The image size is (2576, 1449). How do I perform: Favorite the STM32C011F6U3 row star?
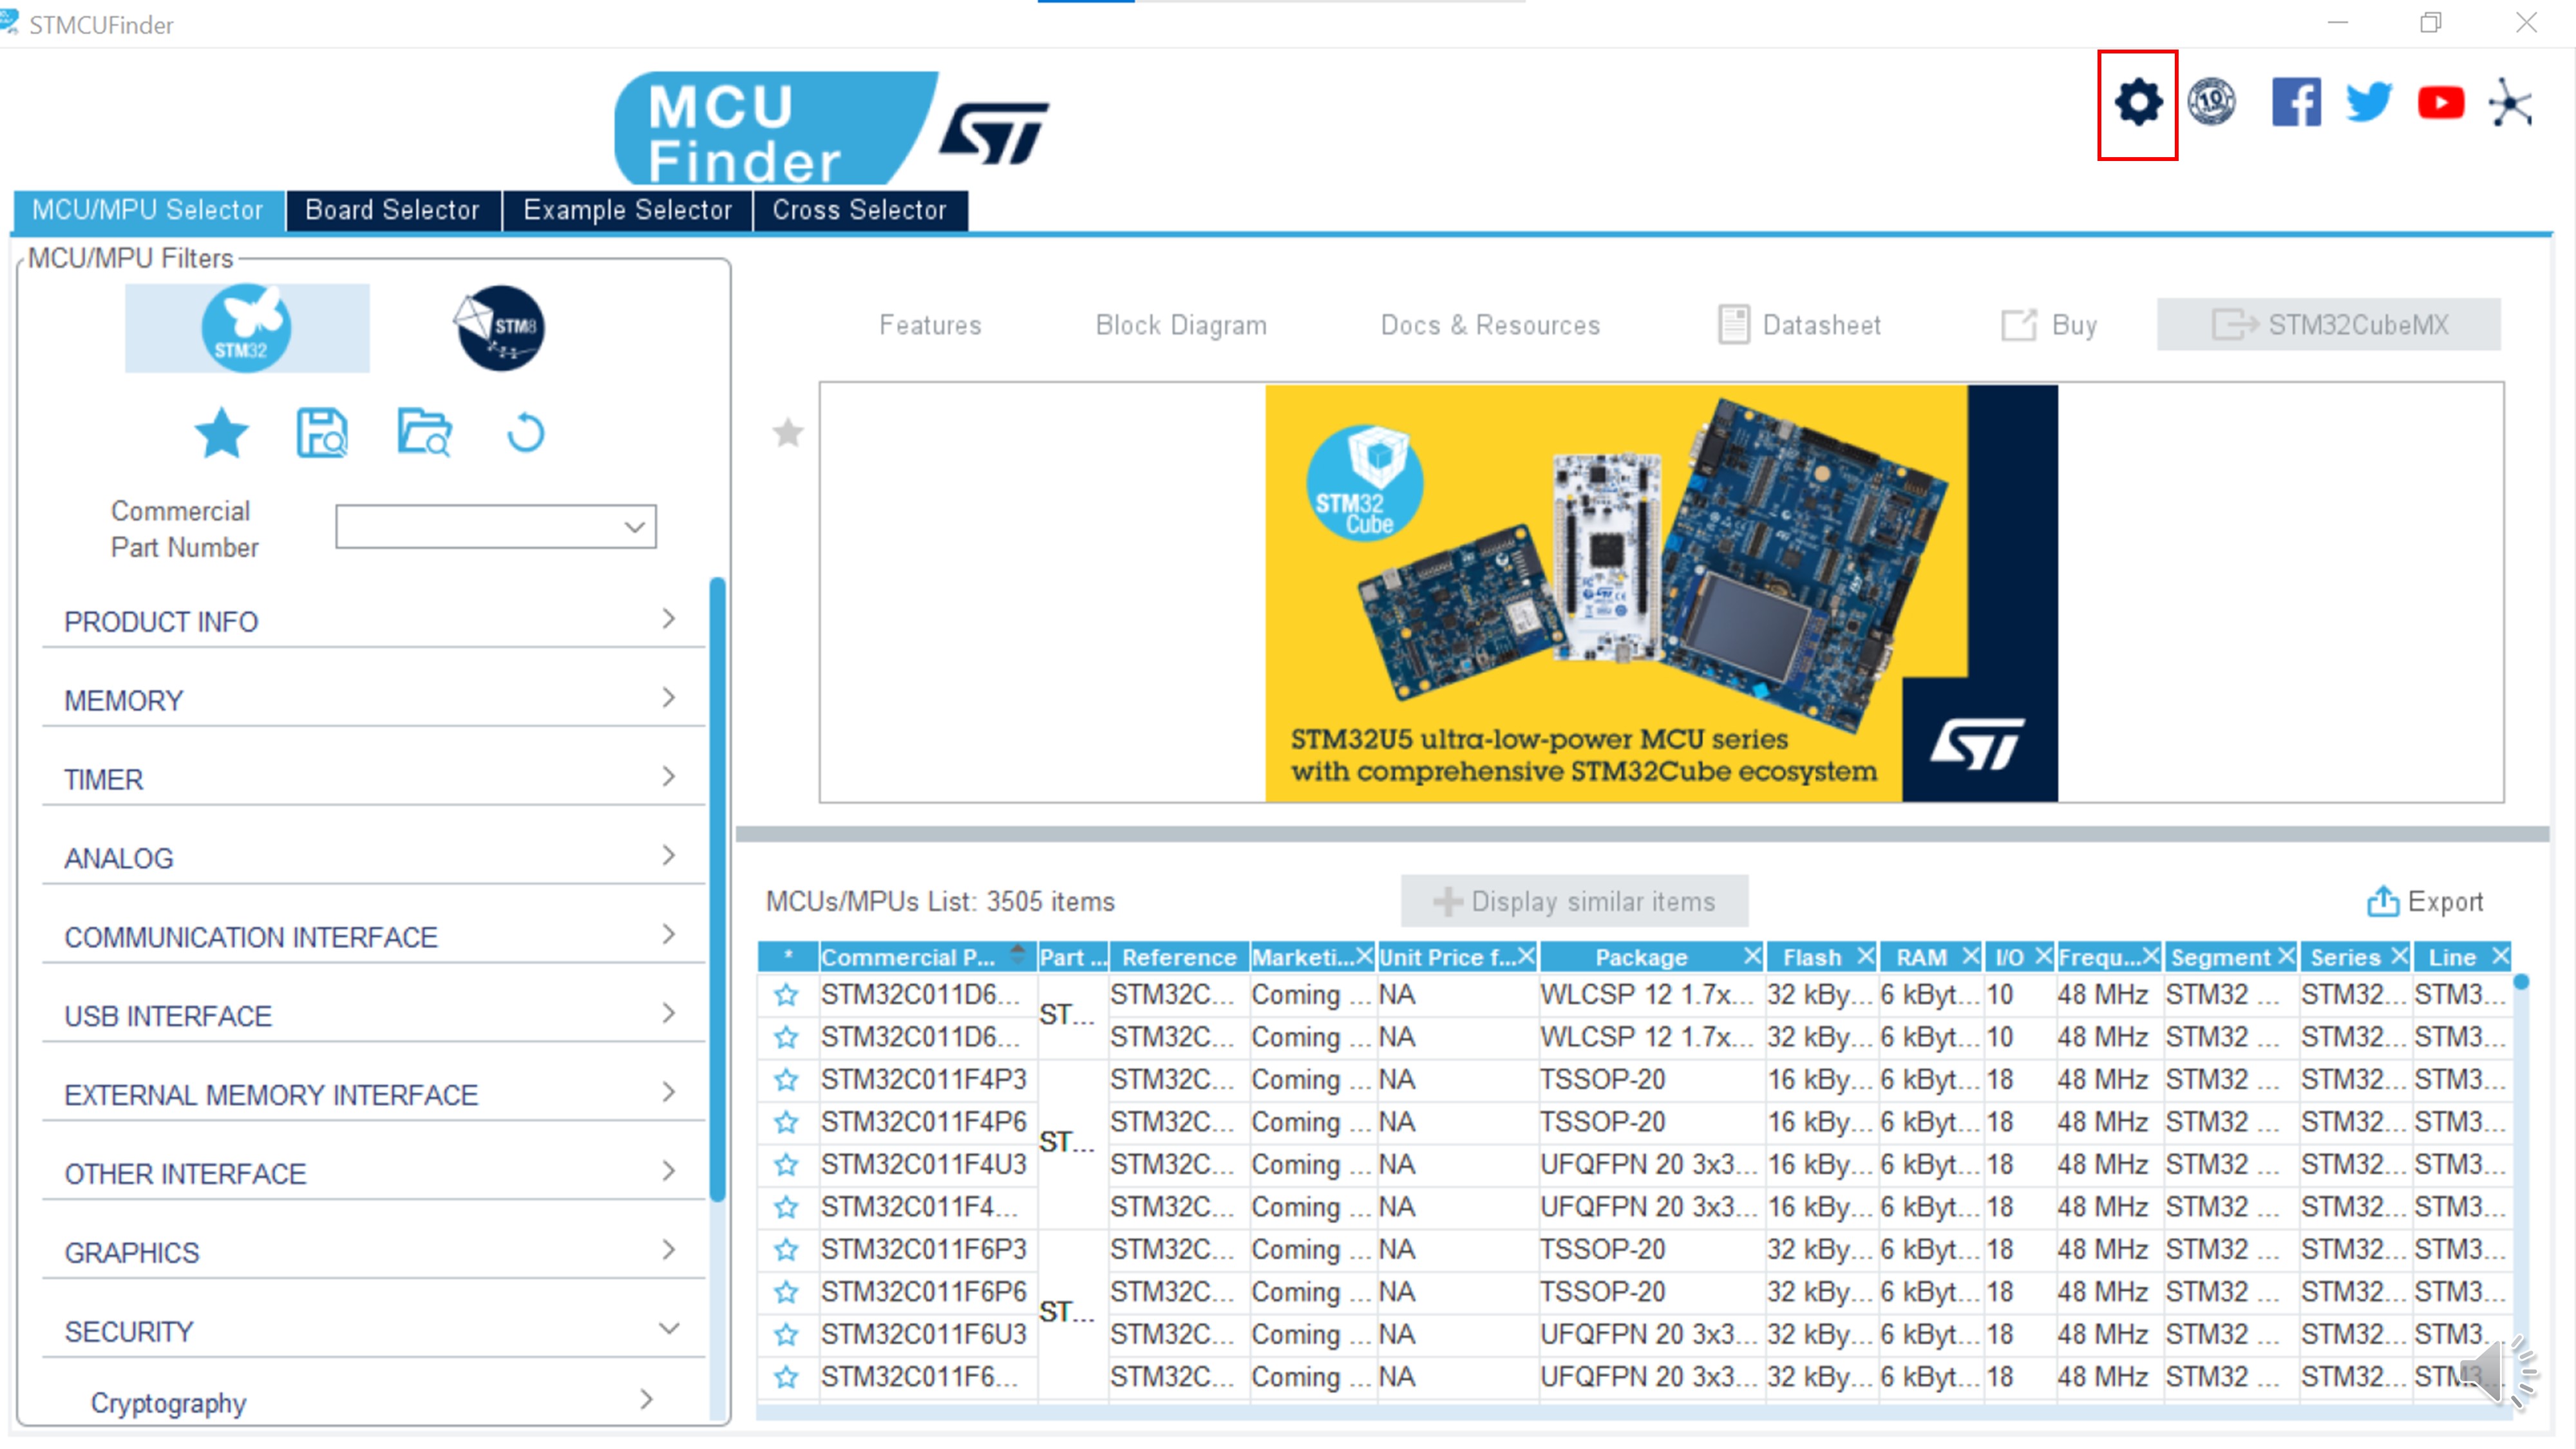[786, 1334]
